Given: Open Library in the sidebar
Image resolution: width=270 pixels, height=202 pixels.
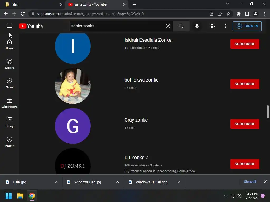Looking at the screenshot, I should [x=9, y=122].
